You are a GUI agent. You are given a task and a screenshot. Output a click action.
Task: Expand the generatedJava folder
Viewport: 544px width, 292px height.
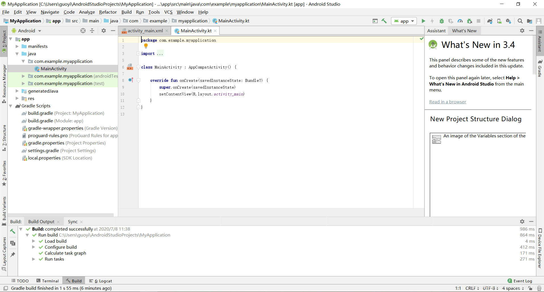pyautogui.click(x=17, y=91)
